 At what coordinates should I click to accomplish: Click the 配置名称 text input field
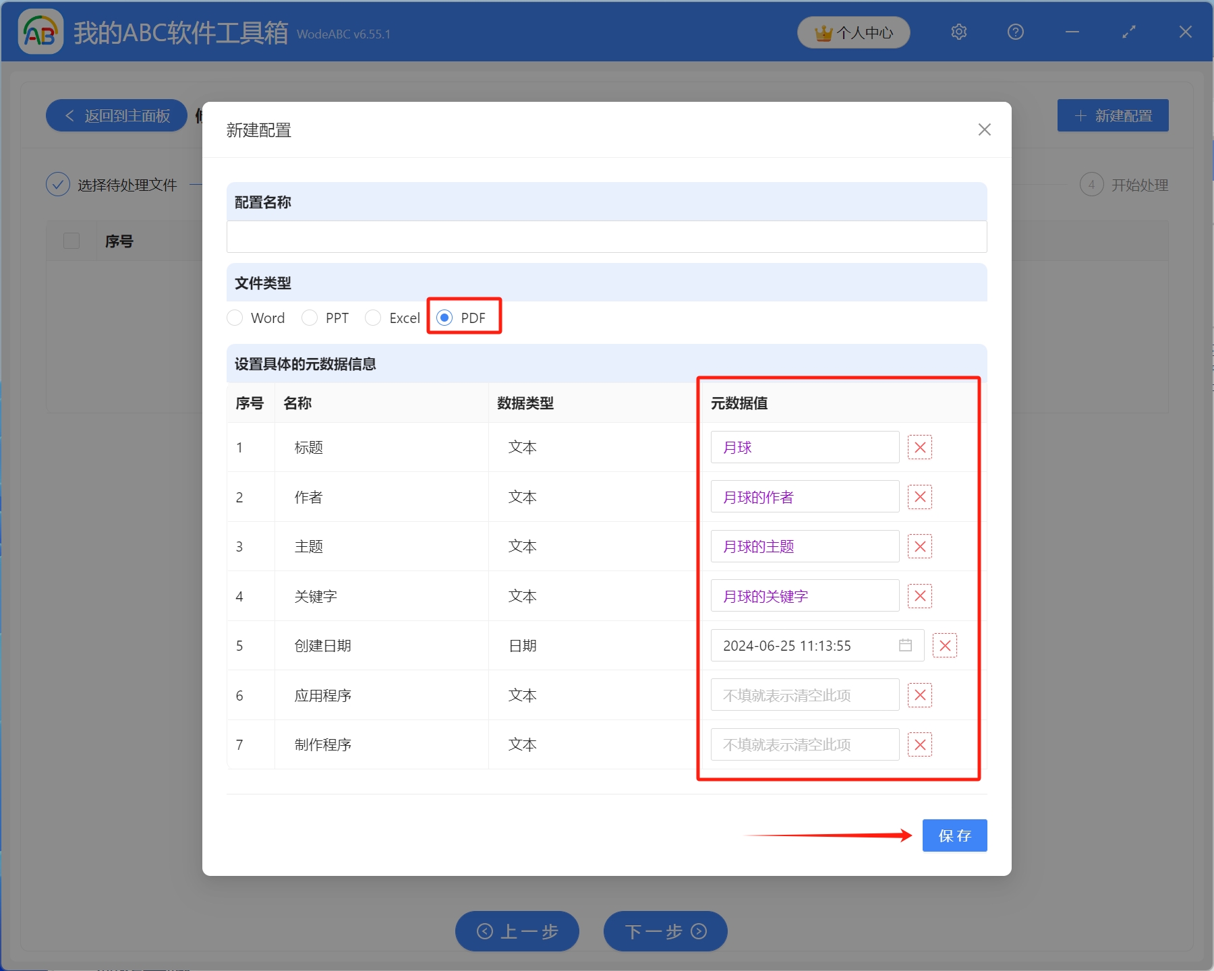[x=606, y=237]
